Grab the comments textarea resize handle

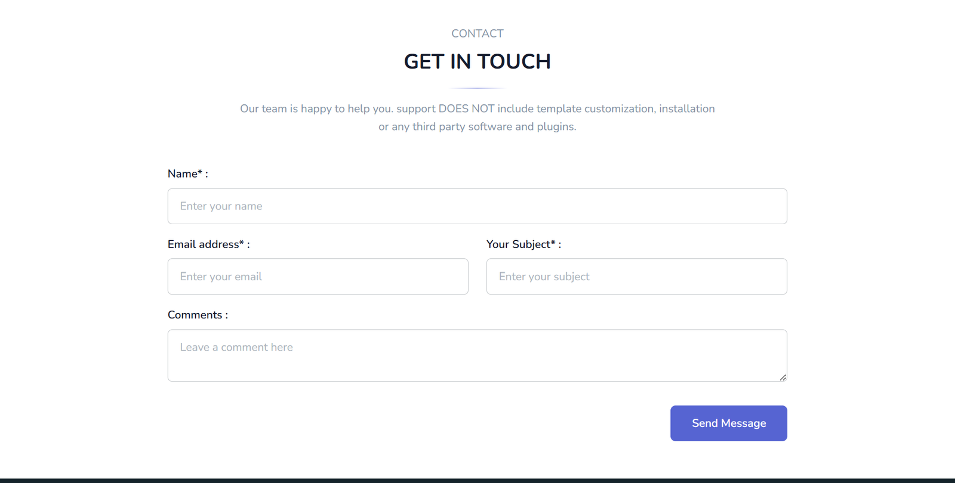[783, 377]
